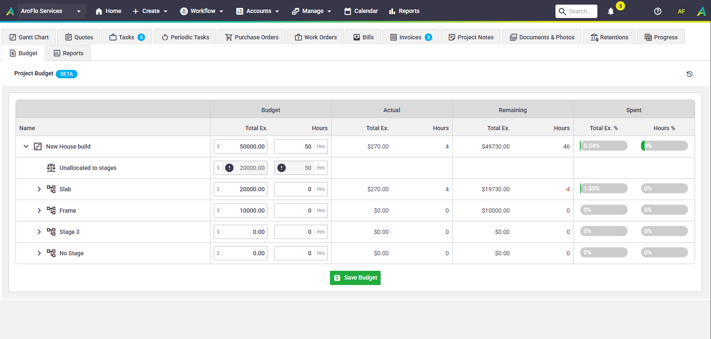This screenshot has width=711, height=339.
Task: Click the No Stage hierarchy icon
Action: 51,253
